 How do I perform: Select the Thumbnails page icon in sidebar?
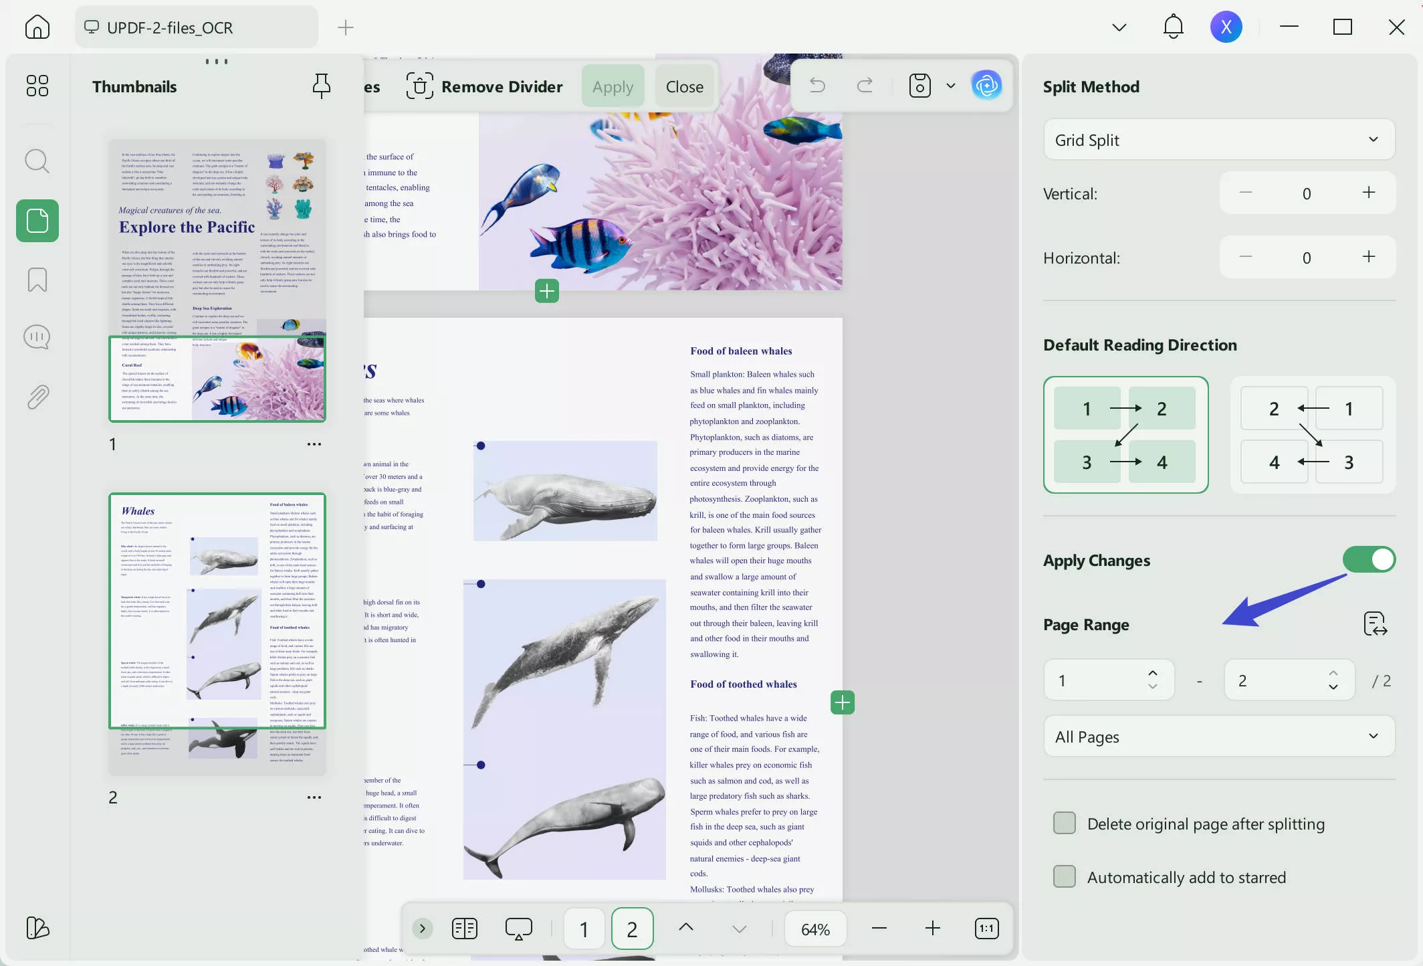[x=37, y=221]
